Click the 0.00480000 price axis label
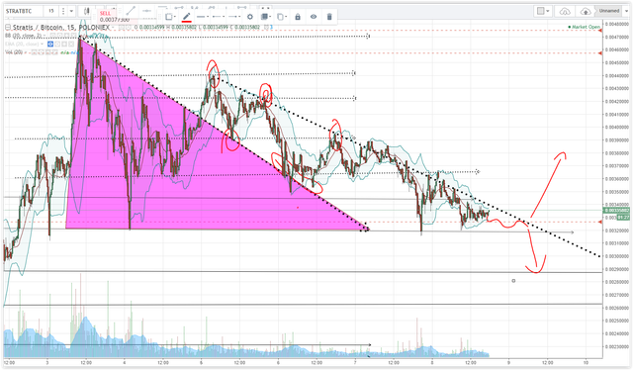 coord(617,24)
